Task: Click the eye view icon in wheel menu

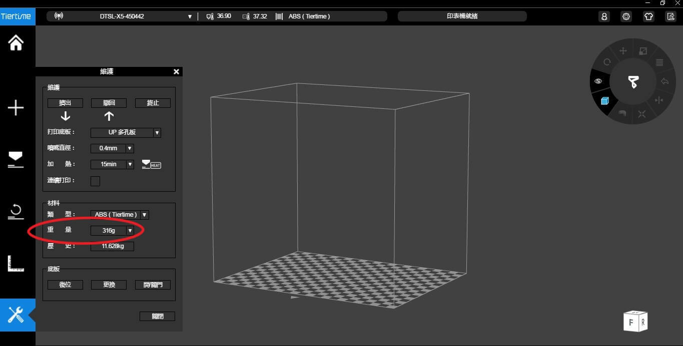Action: click(598, 81)
